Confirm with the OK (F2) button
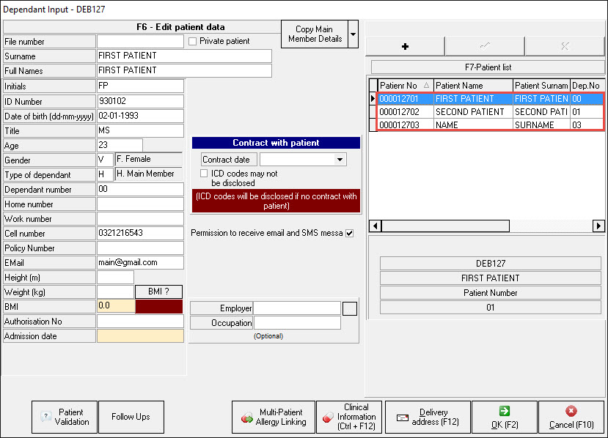The image size is (608, 438). tap(504, 417)
